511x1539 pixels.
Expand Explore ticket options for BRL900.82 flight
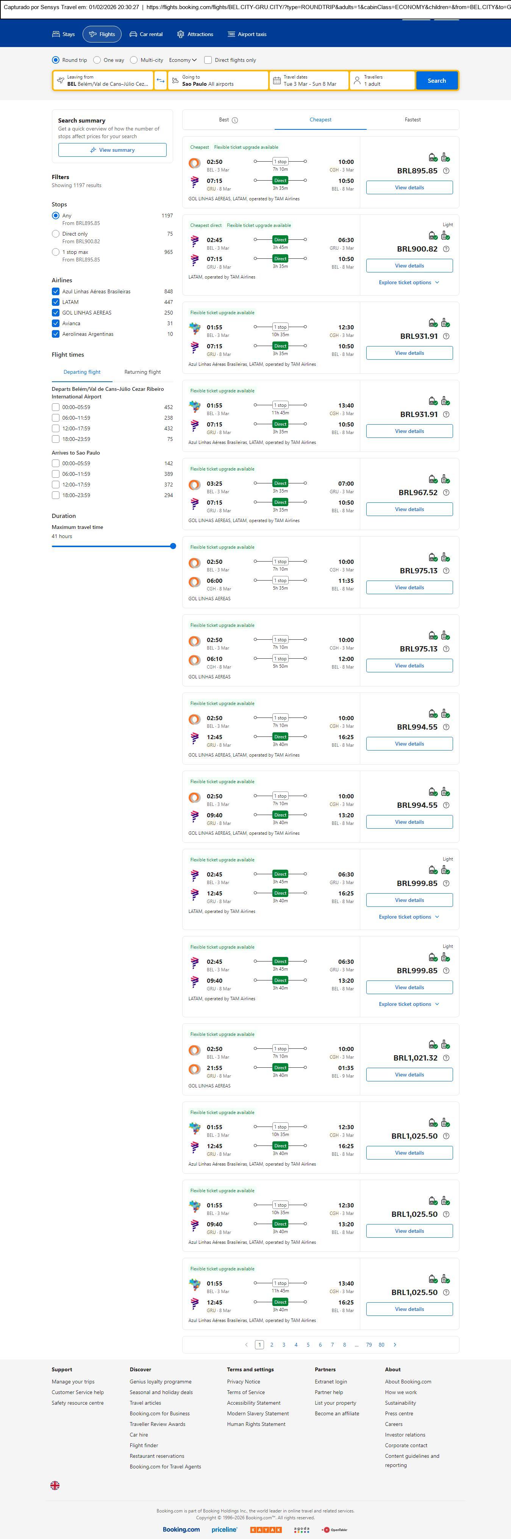(409, 283)
